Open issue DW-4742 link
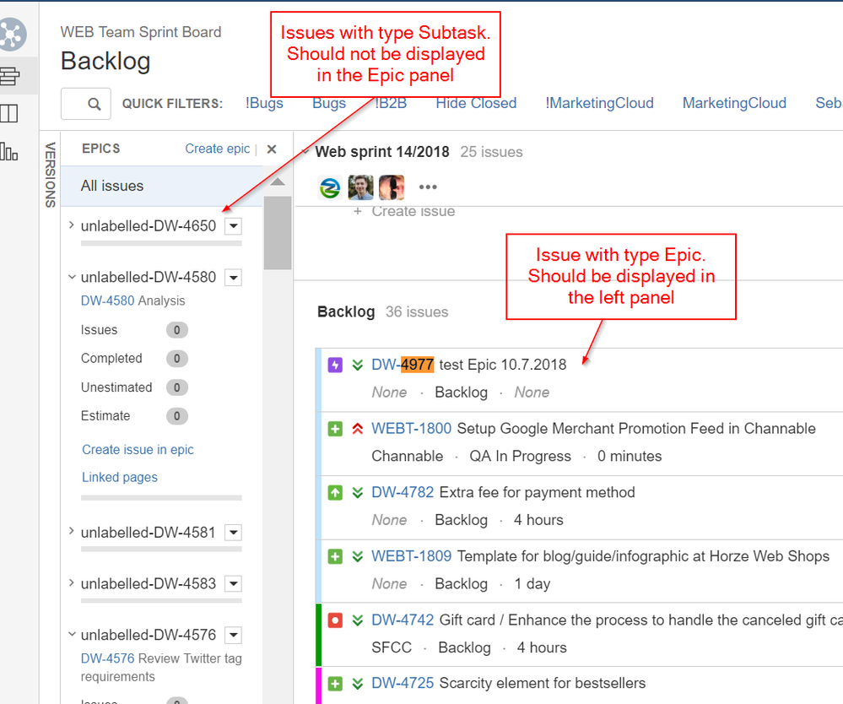 click(403, 620)
